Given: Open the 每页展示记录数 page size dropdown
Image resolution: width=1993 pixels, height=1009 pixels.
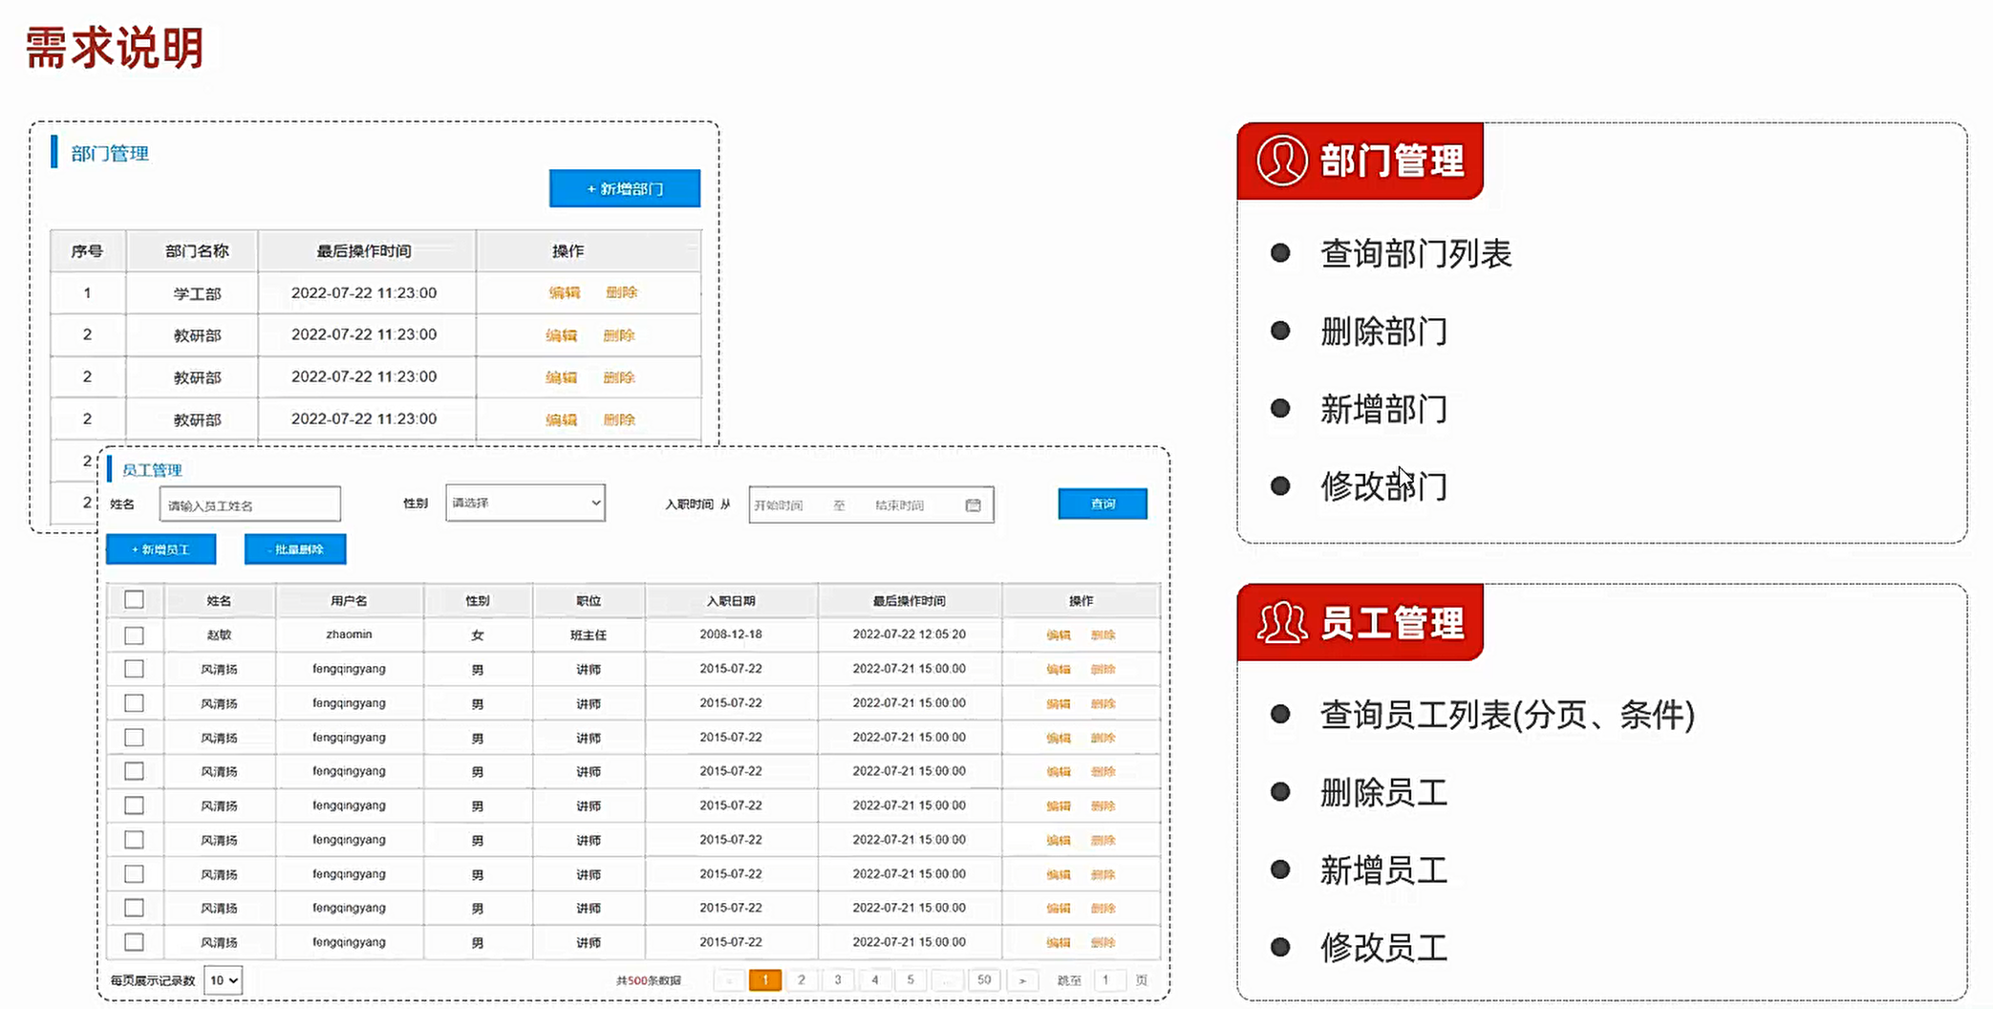Looking at the screenshot, I should point(224,980).
